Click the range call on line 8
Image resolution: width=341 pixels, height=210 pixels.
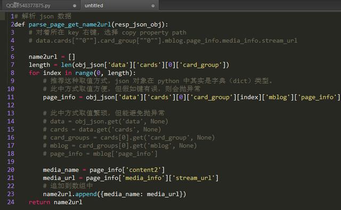(84, 73)
